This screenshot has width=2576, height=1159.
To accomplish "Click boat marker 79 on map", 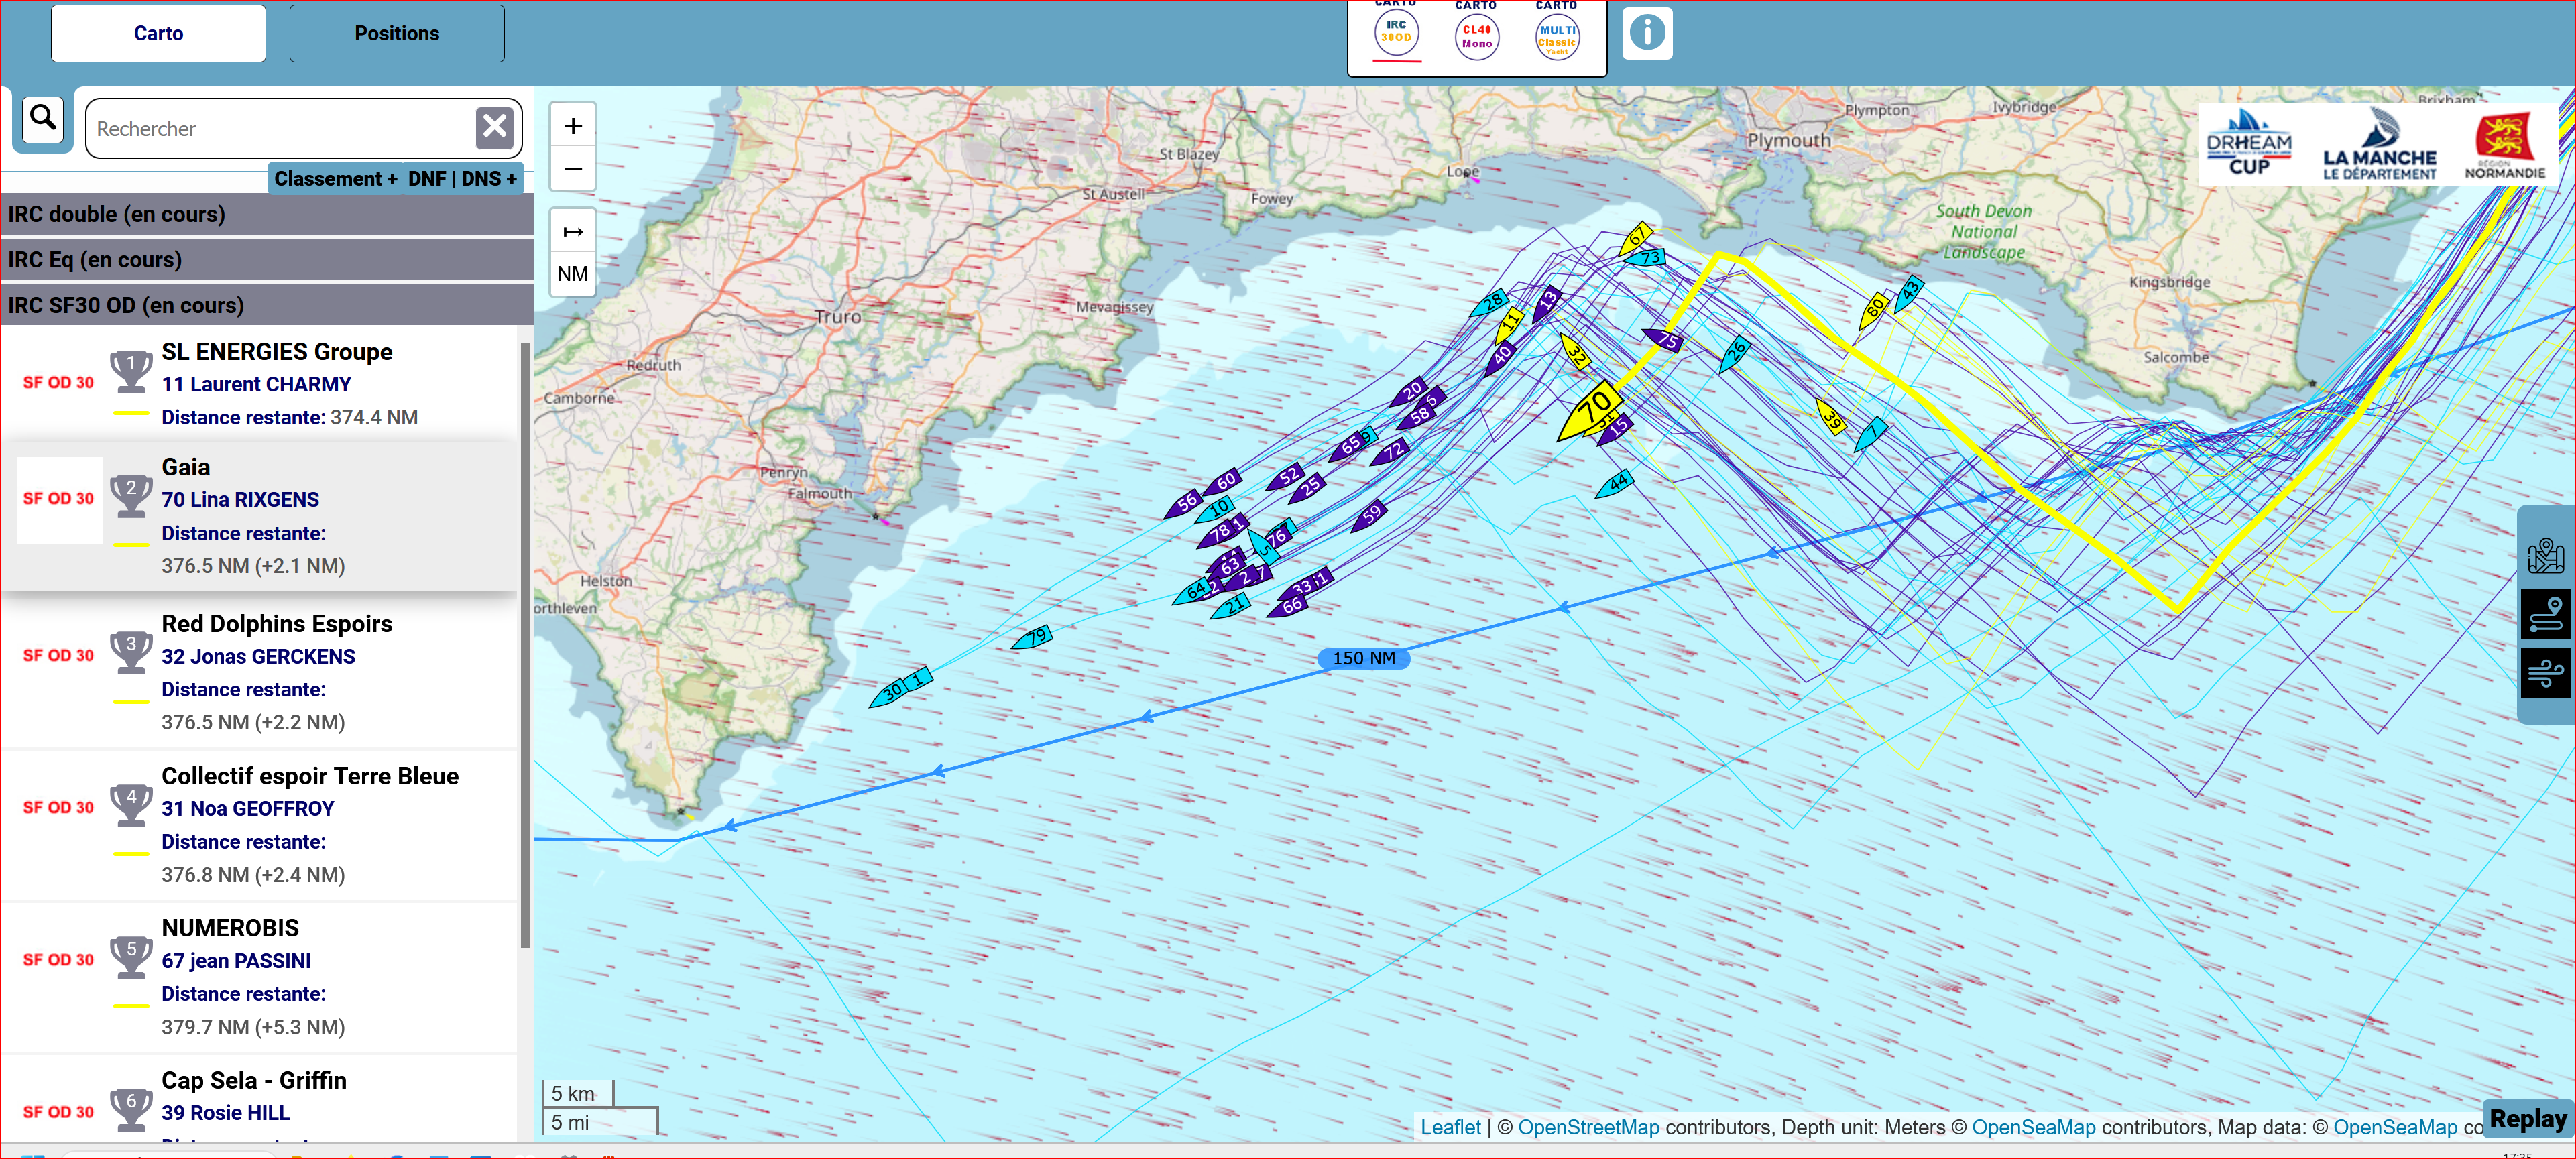I will [1033, 637].
